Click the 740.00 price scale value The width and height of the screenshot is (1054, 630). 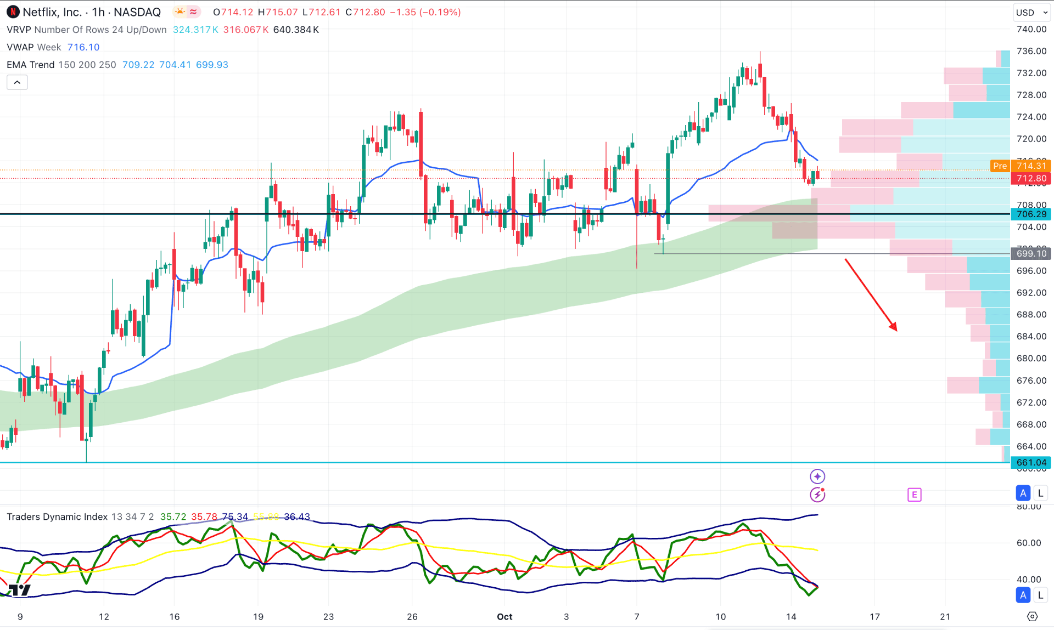coord(1031,29)
